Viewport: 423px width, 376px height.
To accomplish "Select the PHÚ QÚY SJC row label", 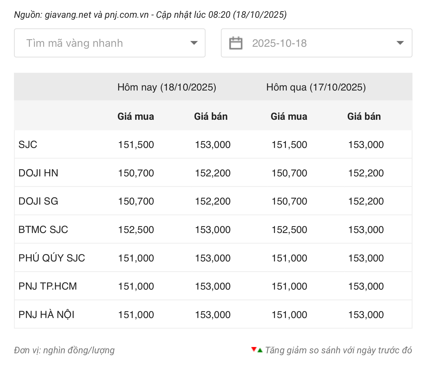I will [51, 258].
